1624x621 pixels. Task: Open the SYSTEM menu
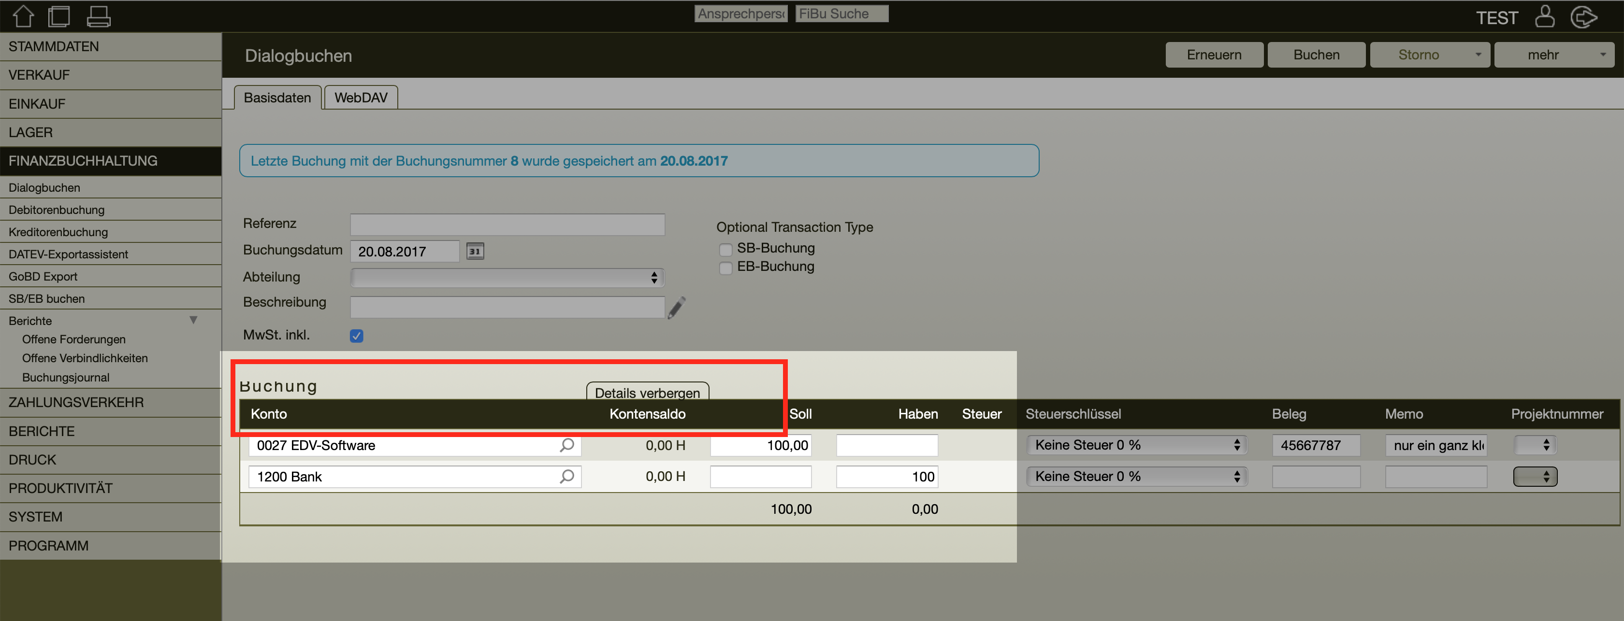[110, 516]
